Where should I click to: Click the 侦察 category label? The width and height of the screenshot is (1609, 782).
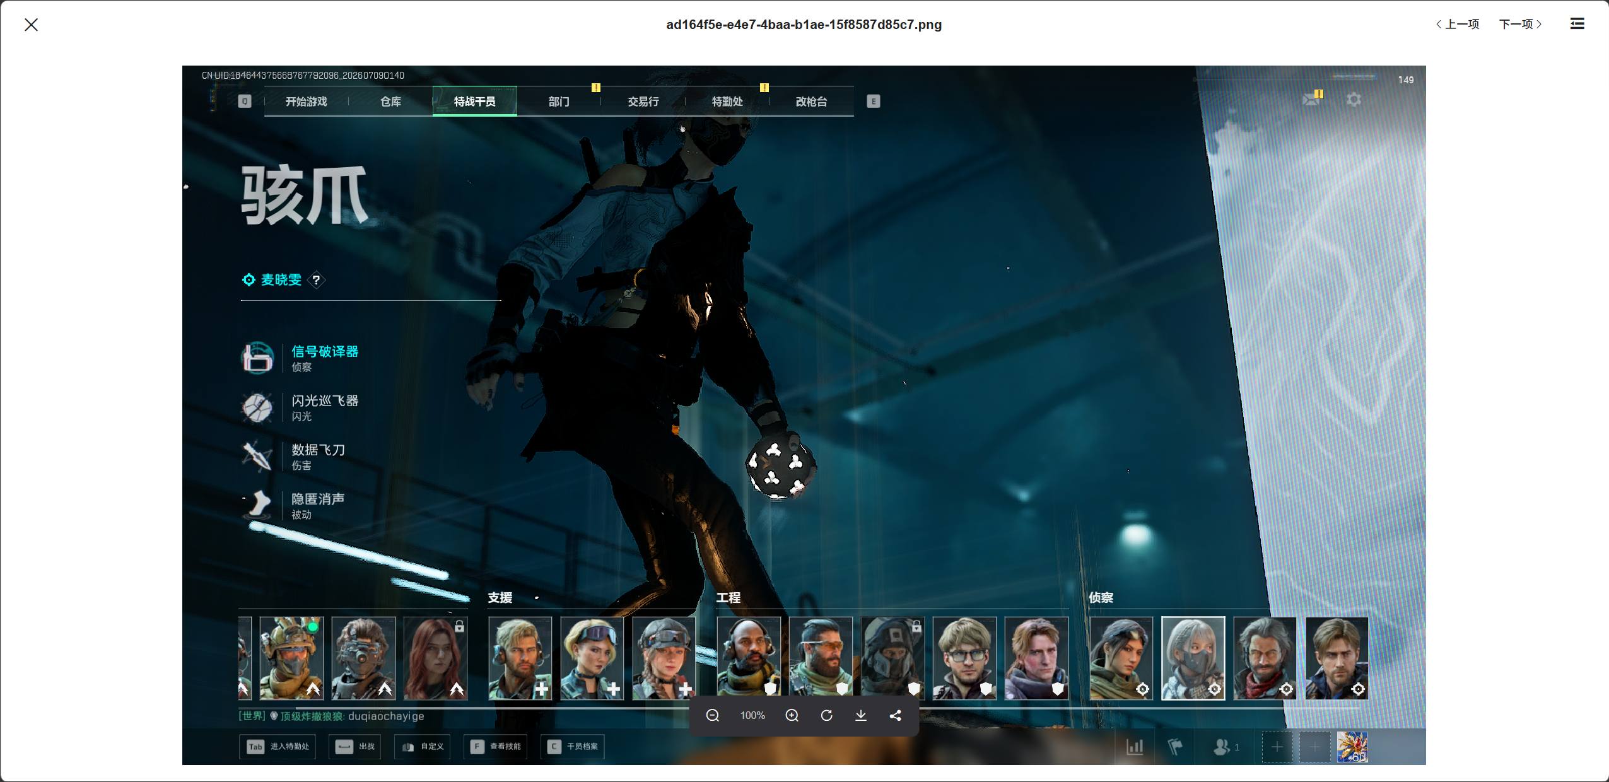(x=1101, y=598)
